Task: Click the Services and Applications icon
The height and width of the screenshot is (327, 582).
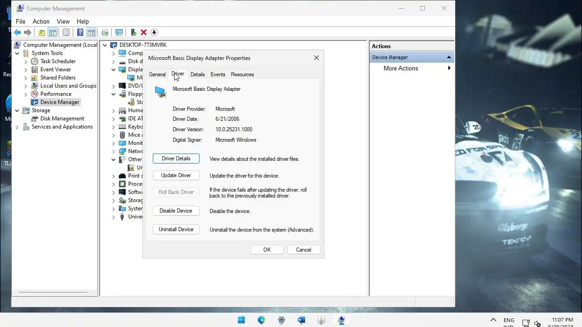Action: coord(26,127)
